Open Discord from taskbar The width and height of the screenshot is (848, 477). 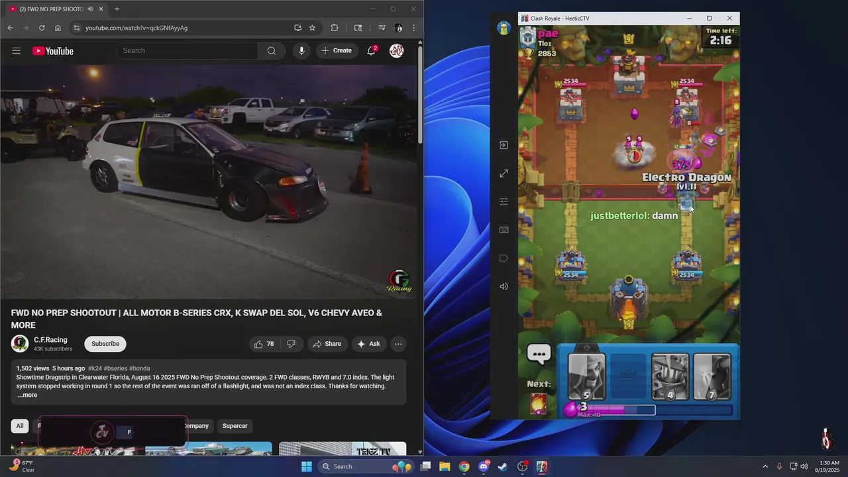coord(484,466)
